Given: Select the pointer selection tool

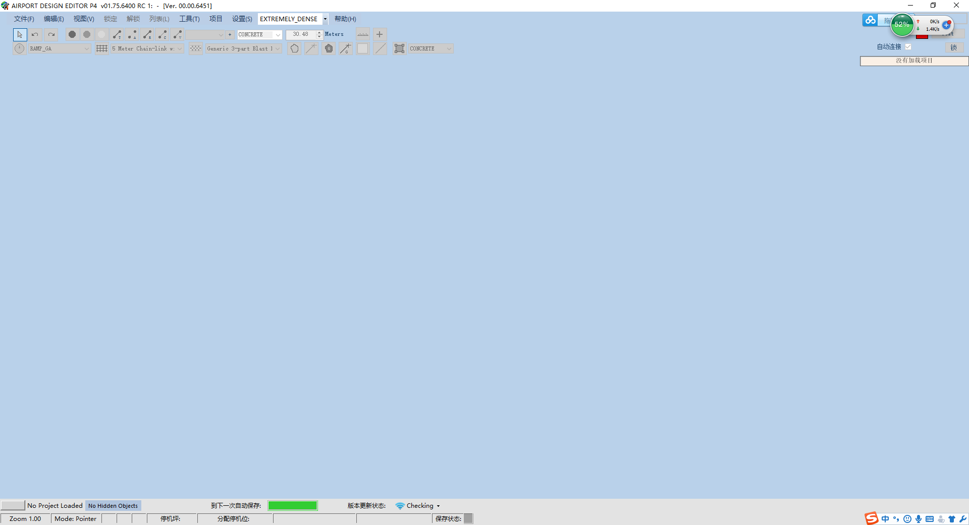Looking at the screenshot, I should click(20, 34).
